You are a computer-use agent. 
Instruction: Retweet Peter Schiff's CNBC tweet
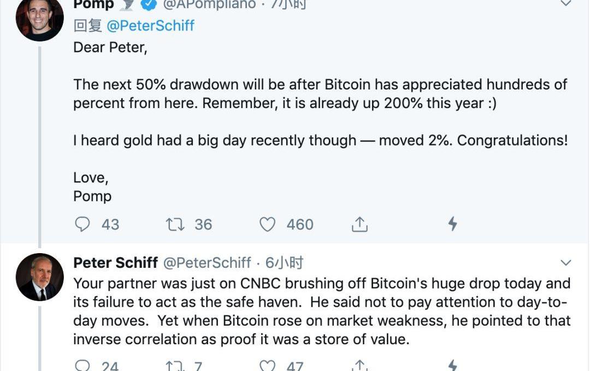pos(175,366)
